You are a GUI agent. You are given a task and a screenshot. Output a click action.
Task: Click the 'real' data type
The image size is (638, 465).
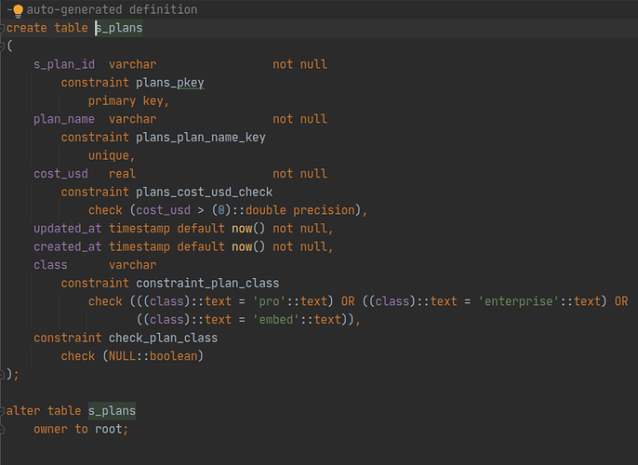122,174
